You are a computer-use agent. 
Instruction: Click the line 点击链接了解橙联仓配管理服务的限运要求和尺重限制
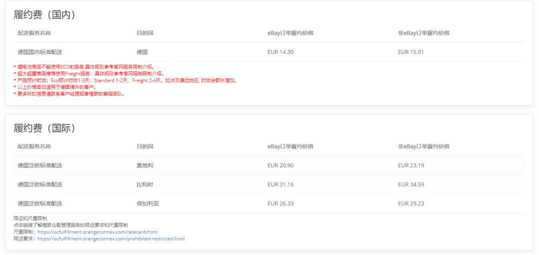pos(71,225)
